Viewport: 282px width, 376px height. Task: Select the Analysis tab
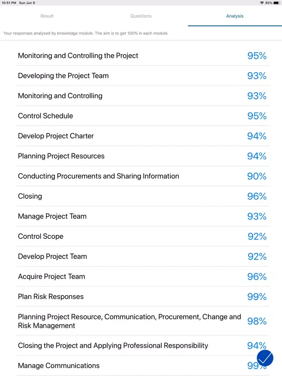click(x=235, y=16)
